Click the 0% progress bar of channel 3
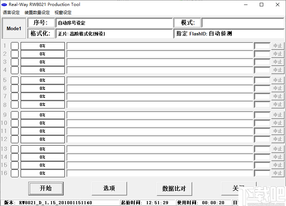This screenshot has width=286, height=206. (42, 62)
